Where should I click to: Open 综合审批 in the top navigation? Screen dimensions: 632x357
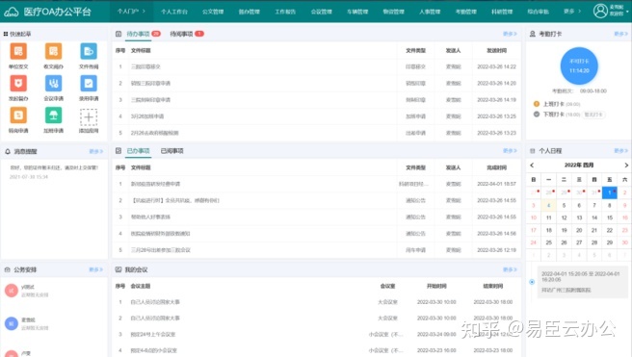(539, 12)
